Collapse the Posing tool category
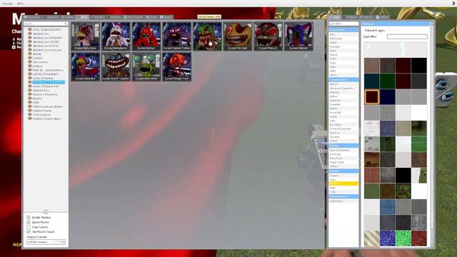Screen dimensions: 457x257 (x=343, y=146)
